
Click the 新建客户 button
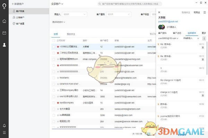(18, 4)
